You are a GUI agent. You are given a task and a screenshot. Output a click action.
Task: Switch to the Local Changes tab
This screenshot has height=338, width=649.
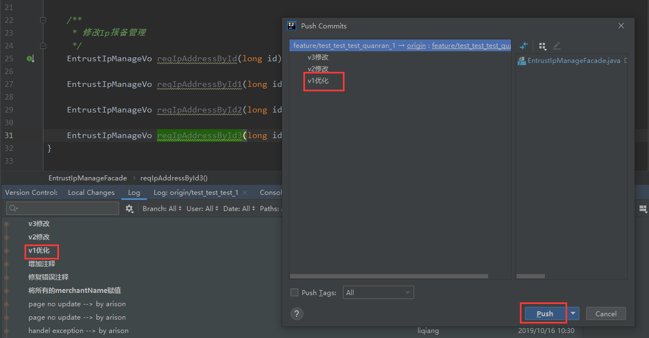click(91, 192)
